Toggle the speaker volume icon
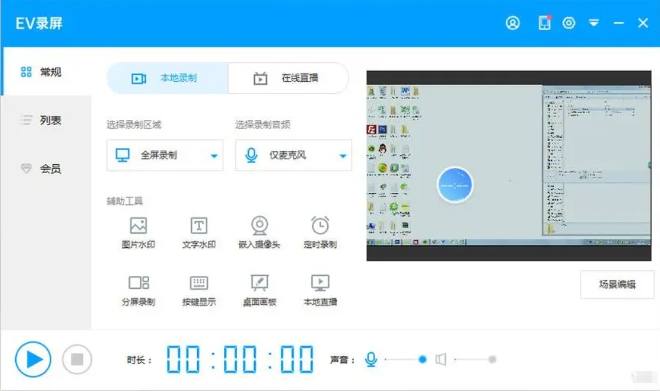This screenshot has height=391, width=660. [x=441, y=360]
